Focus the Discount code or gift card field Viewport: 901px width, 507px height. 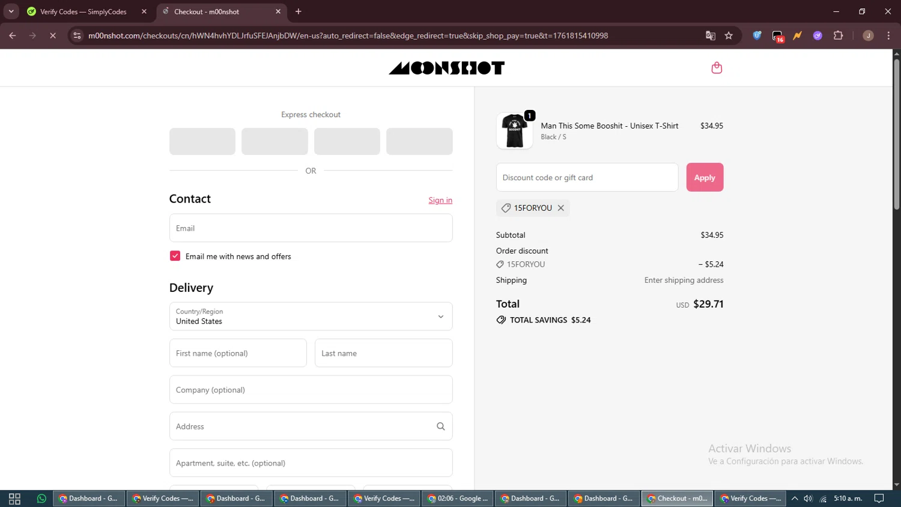(587, 177)
